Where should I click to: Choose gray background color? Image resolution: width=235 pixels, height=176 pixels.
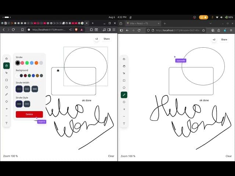coord(41,76)
